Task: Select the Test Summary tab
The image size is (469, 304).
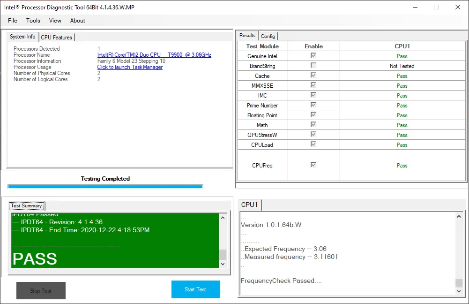Action: (x=26, y=206)
